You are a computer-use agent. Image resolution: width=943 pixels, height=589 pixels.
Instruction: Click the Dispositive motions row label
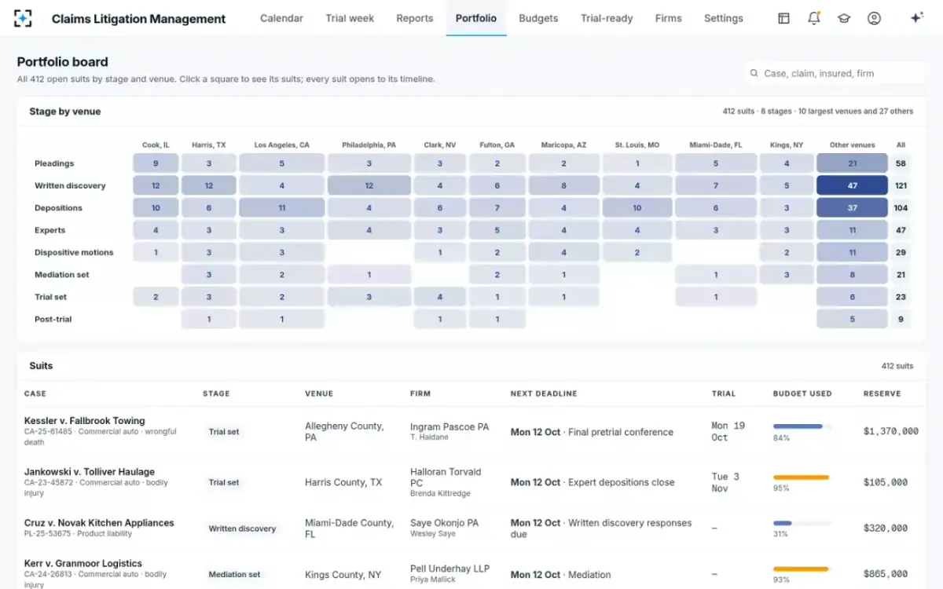[74, 252]
